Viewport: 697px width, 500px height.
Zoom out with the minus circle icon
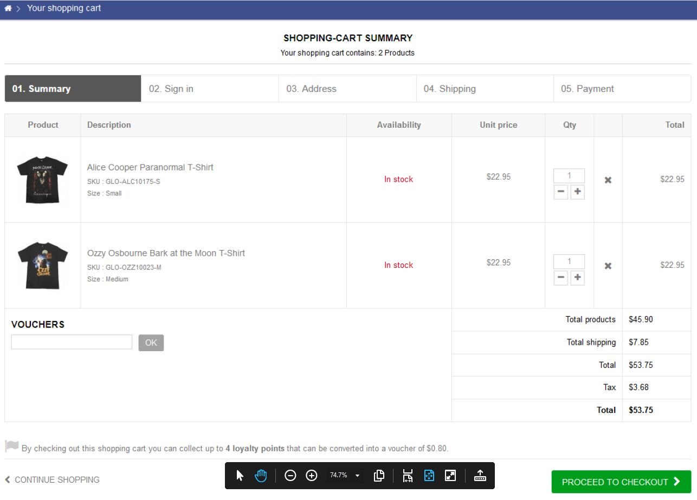[x=291, y=476]
